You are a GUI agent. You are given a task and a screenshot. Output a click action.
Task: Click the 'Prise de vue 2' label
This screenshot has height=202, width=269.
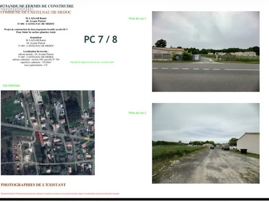pyautogui.click(x=137, y=113)
